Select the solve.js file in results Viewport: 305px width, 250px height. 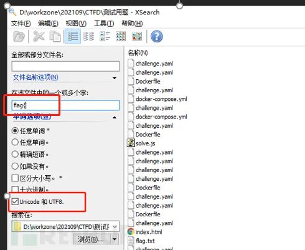point(145,143)
